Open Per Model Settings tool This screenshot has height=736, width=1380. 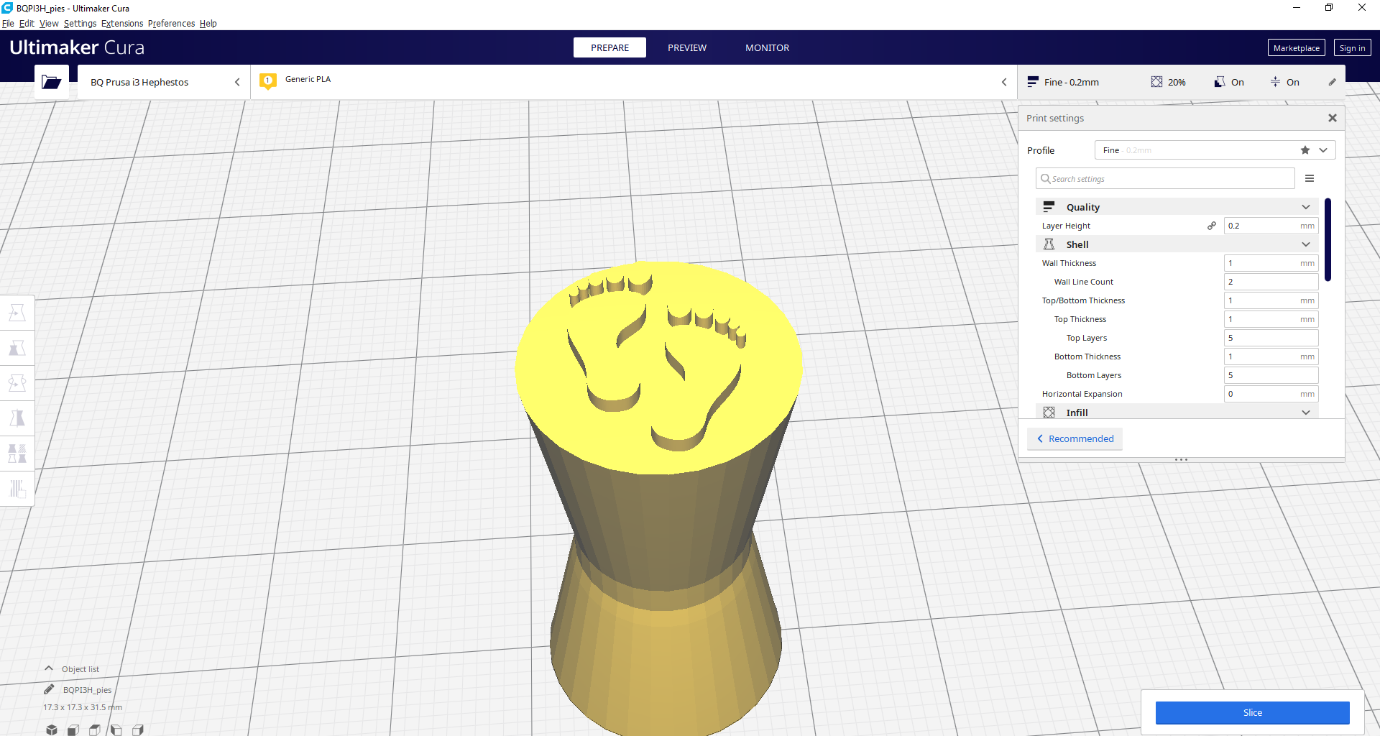click(17, 453)
